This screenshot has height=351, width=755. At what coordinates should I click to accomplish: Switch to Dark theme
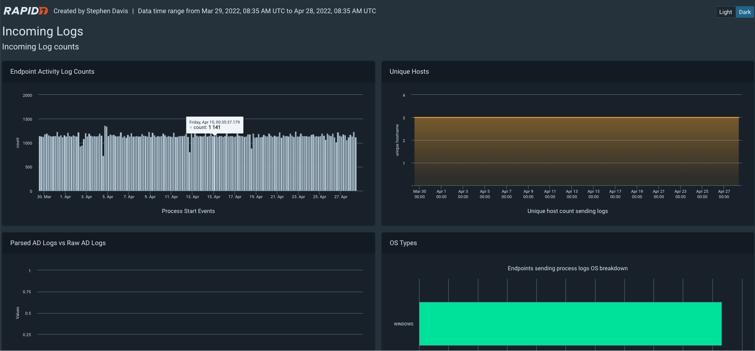click(x=745, y=12)
